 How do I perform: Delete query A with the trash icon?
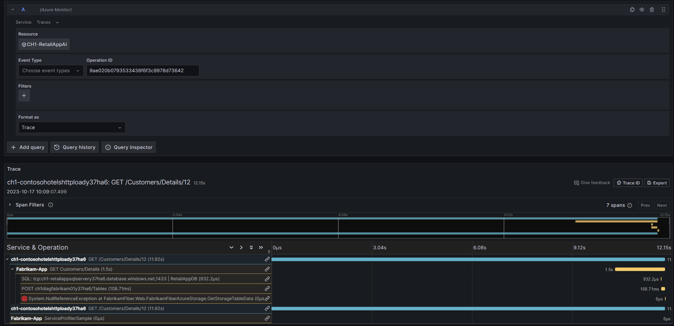pos(652,10)
